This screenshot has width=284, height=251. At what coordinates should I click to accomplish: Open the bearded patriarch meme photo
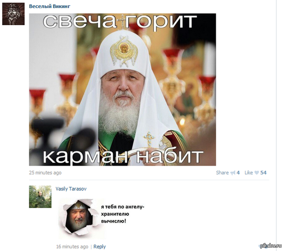coord(123,90)
